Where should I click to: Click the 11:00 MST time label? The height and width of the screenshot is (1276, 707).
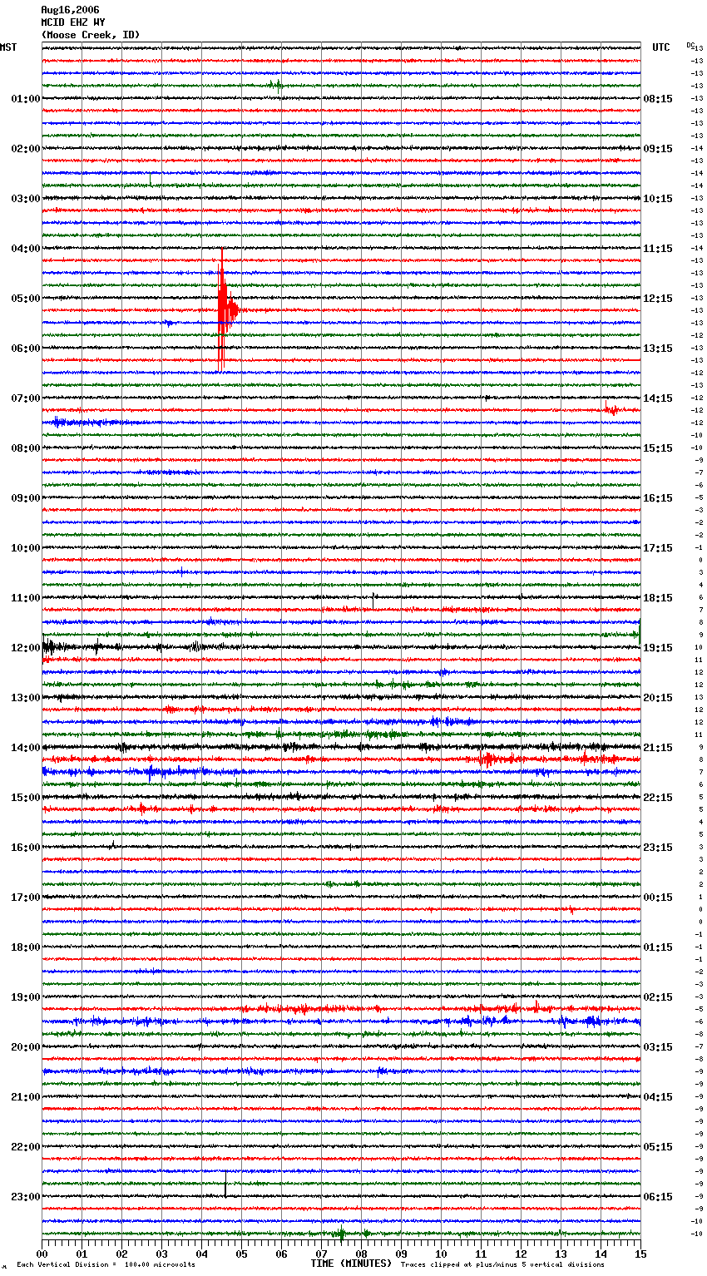coord(26,598)
